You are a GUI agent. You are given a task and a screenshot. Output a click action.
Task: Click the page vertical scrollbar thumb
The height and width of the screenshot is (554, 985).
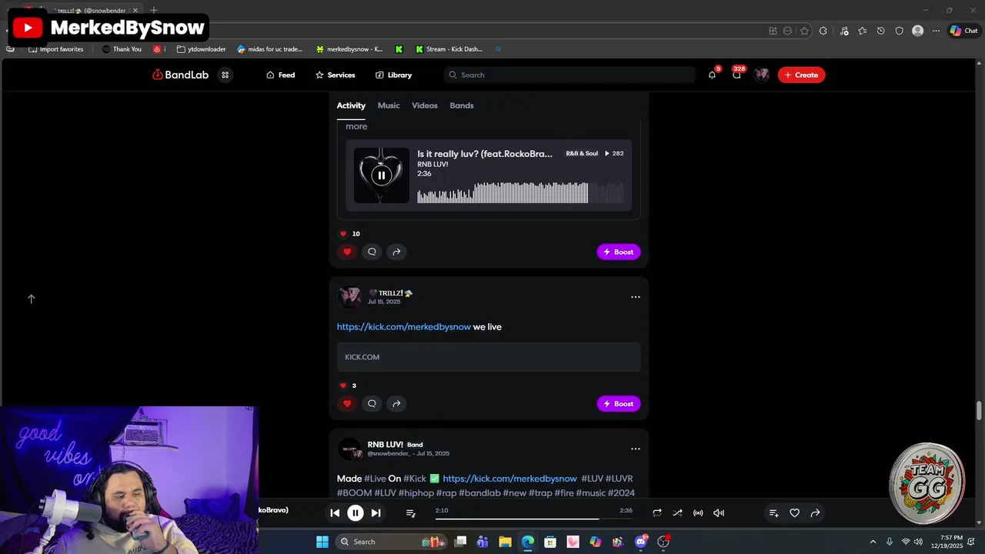(979, 411)
